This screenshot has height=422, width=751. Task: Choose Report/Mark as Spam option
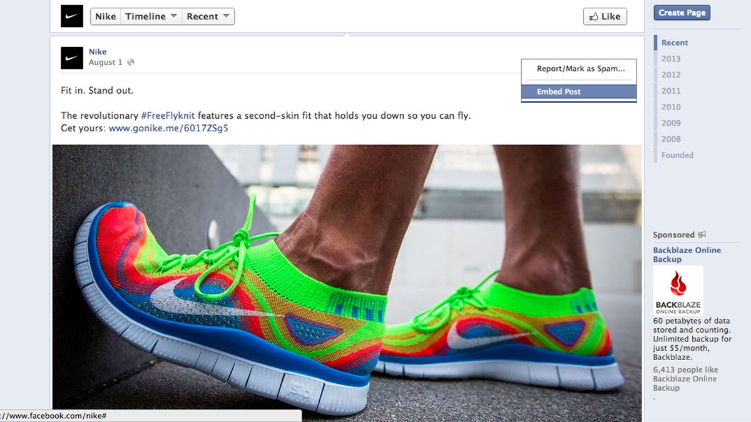click(580, 69)
